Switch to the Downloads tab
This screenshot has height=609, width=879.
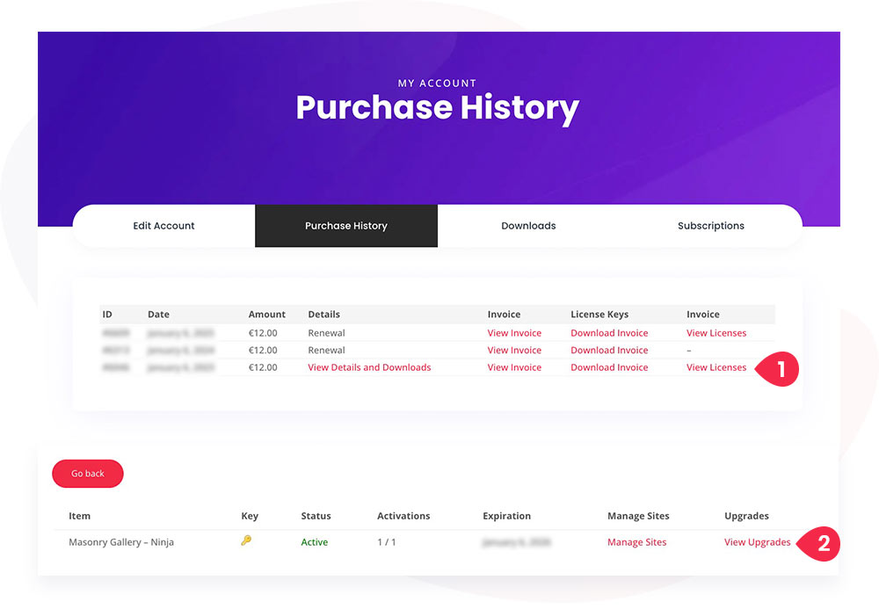[528, 226]
